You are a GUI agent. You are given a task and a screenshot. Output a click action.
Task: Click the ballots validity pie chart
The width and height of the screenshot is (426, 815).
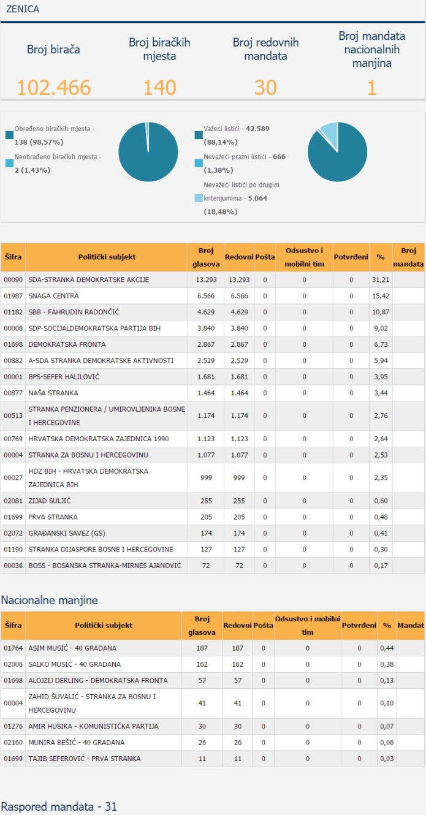click(x=337, y=151)
